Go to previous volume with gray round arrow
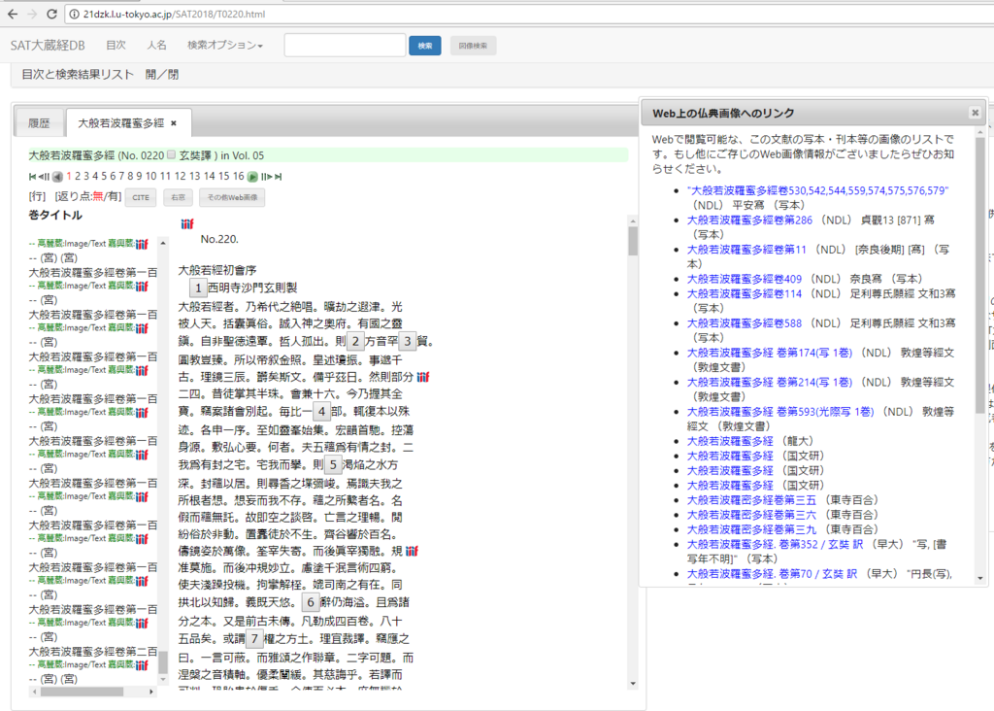Viewport: 994px width, 711px height. (x=57, y=177)
